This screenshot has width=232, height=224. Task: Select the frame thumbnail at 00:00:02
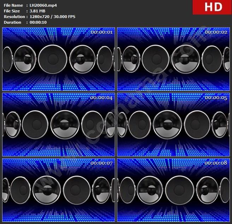click(173, 59)
